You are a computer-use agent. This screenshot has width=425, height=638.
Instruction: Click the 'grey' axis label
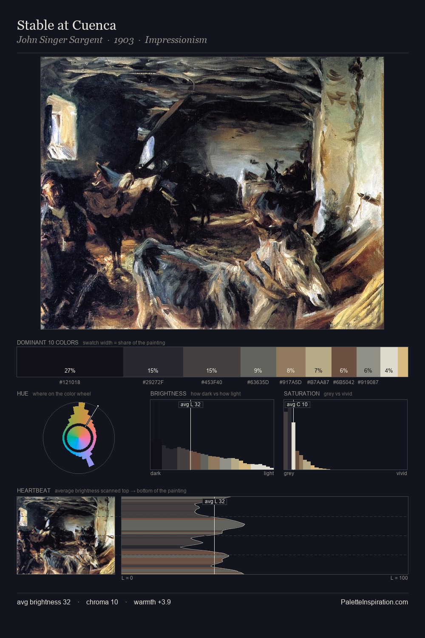click(289, 473)
